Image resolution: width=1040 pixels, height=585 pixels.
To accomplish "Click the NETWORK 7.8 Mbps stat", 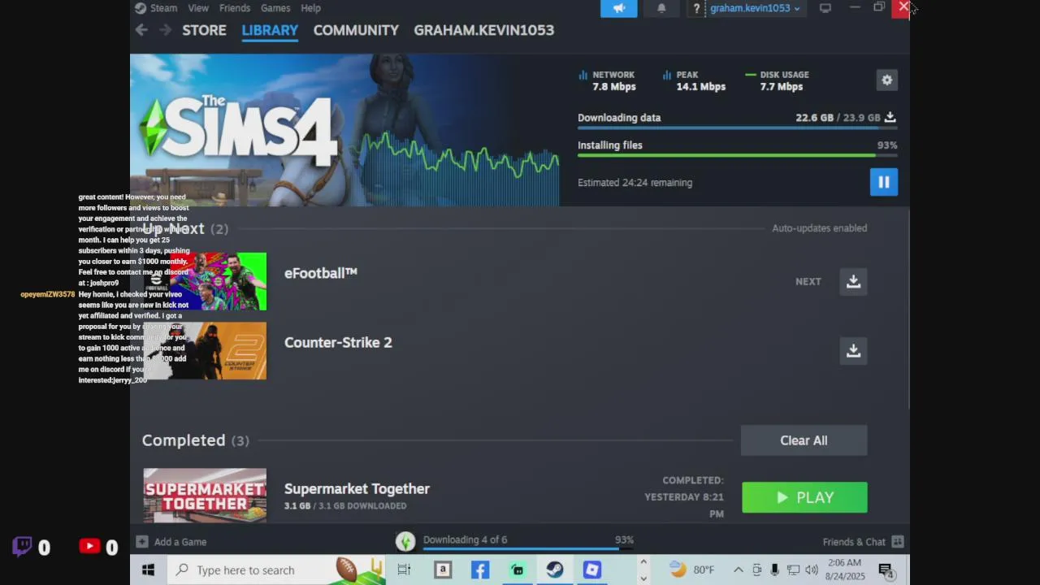I will click(x=608, y=80).
